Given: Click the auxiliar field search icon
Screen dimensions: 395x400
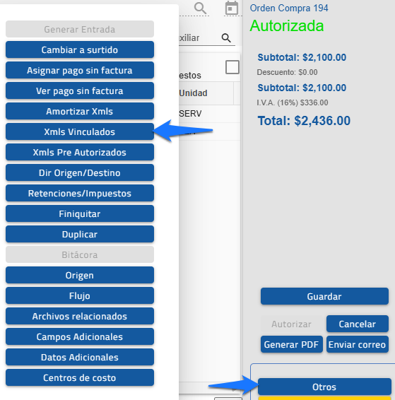Looking at the screenshot, I should pos(226,37).
